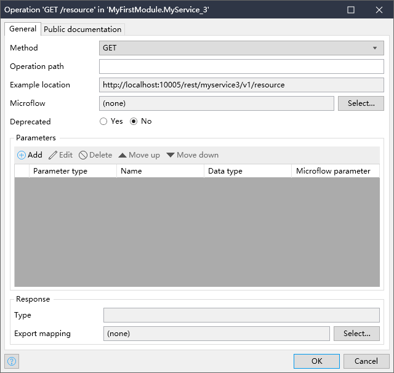Cancel the operation dialog
Screen dimensions: 394x373
[366, 361]
